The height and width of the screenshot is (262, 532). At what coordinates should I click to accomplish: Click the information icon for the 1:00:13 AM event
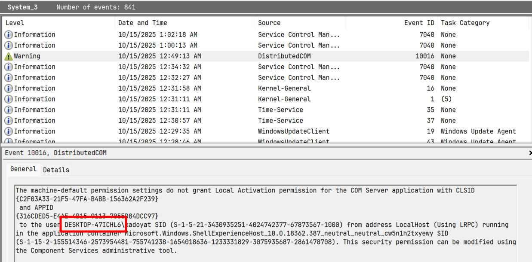point(9,46)
